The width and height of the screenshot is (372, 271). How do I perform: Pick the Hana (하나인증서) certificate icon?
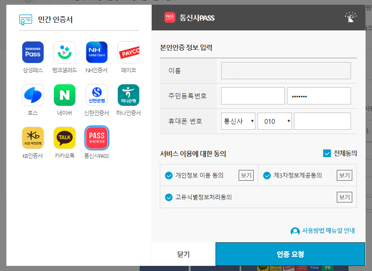point(128,95)
